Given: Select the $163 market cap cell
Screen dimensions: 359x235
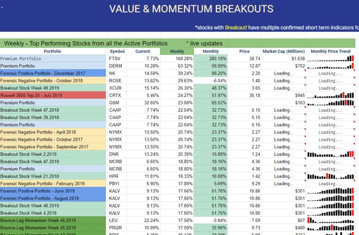Looking at the screenshot, I should point(284,103).
